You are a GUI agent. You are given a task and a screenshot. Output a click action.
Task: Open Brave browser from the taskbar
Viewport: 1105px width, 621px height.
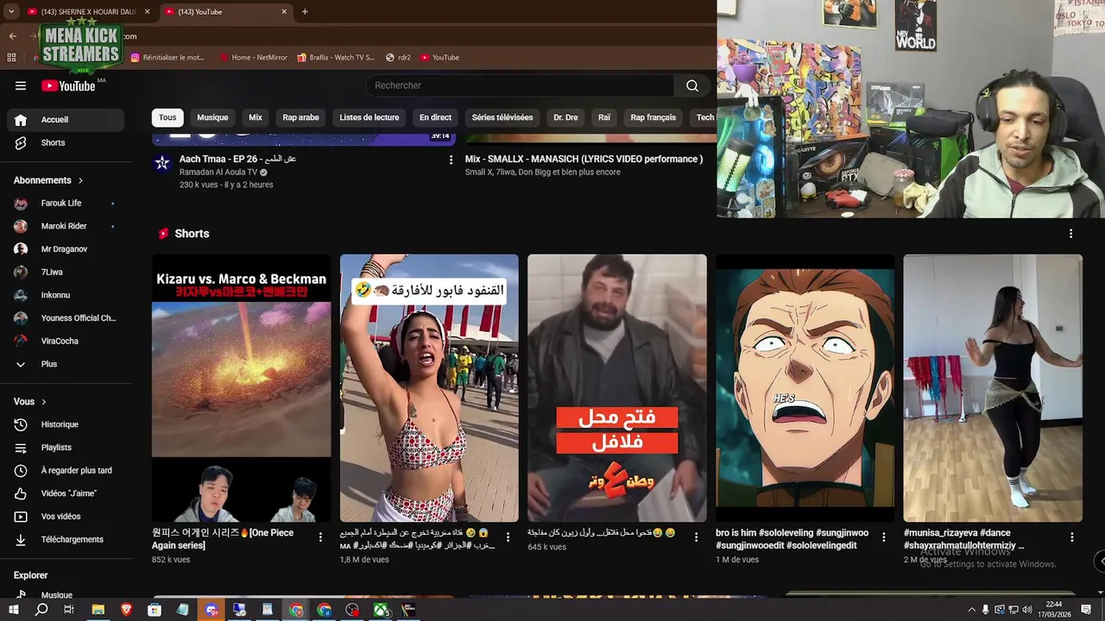(127, 610)
